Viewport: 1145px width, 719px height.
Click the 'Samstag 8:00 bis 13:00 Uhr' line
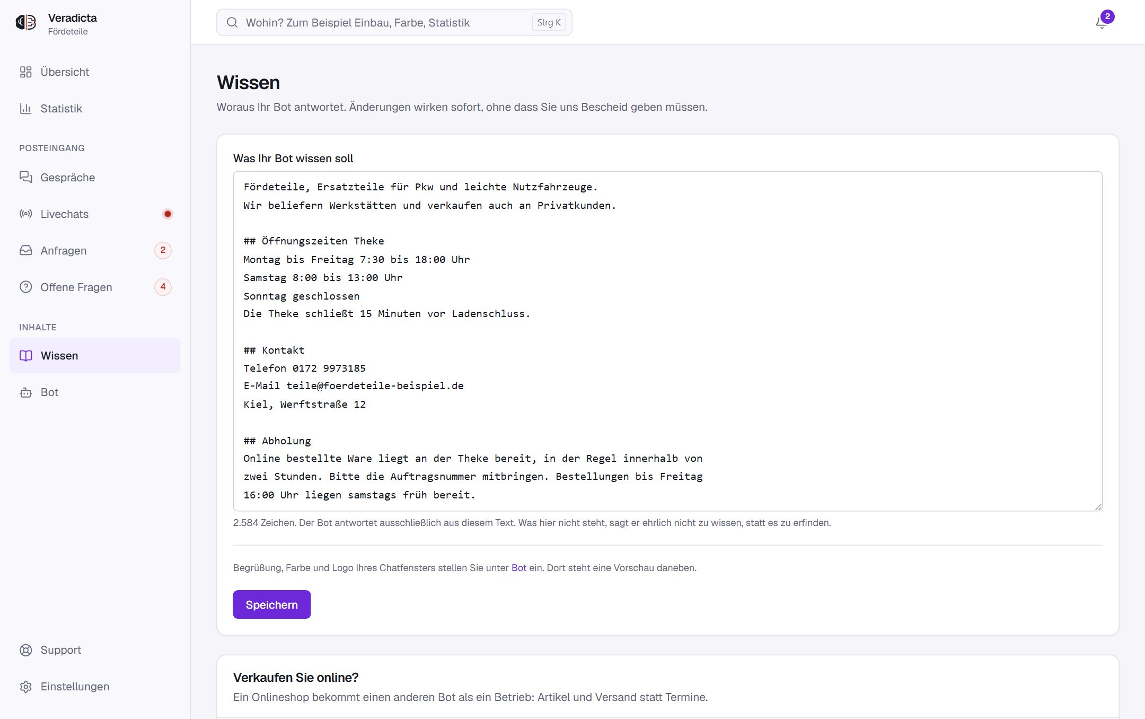323,278
